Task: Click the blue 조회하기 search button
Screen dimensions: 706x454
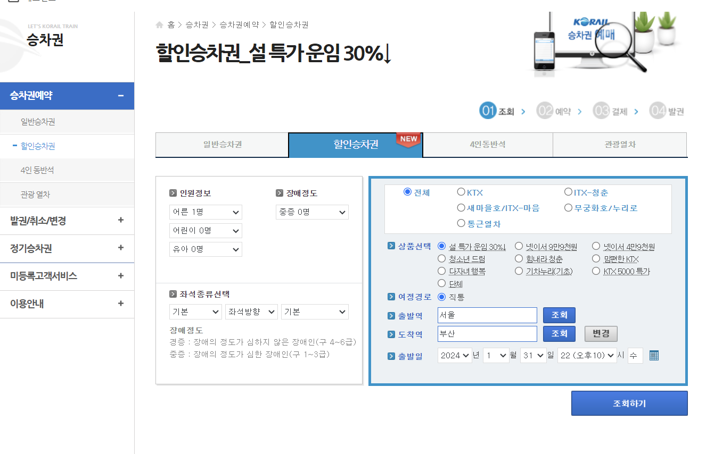Action: click(629, 403)
